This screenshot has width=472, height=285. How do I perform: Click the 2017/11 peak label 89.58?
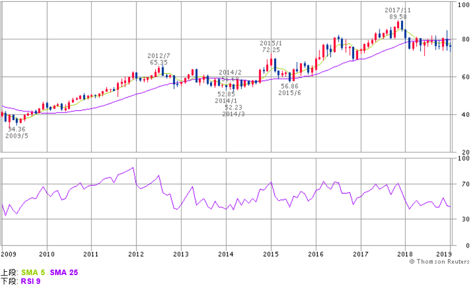click(x=398, y=17)
